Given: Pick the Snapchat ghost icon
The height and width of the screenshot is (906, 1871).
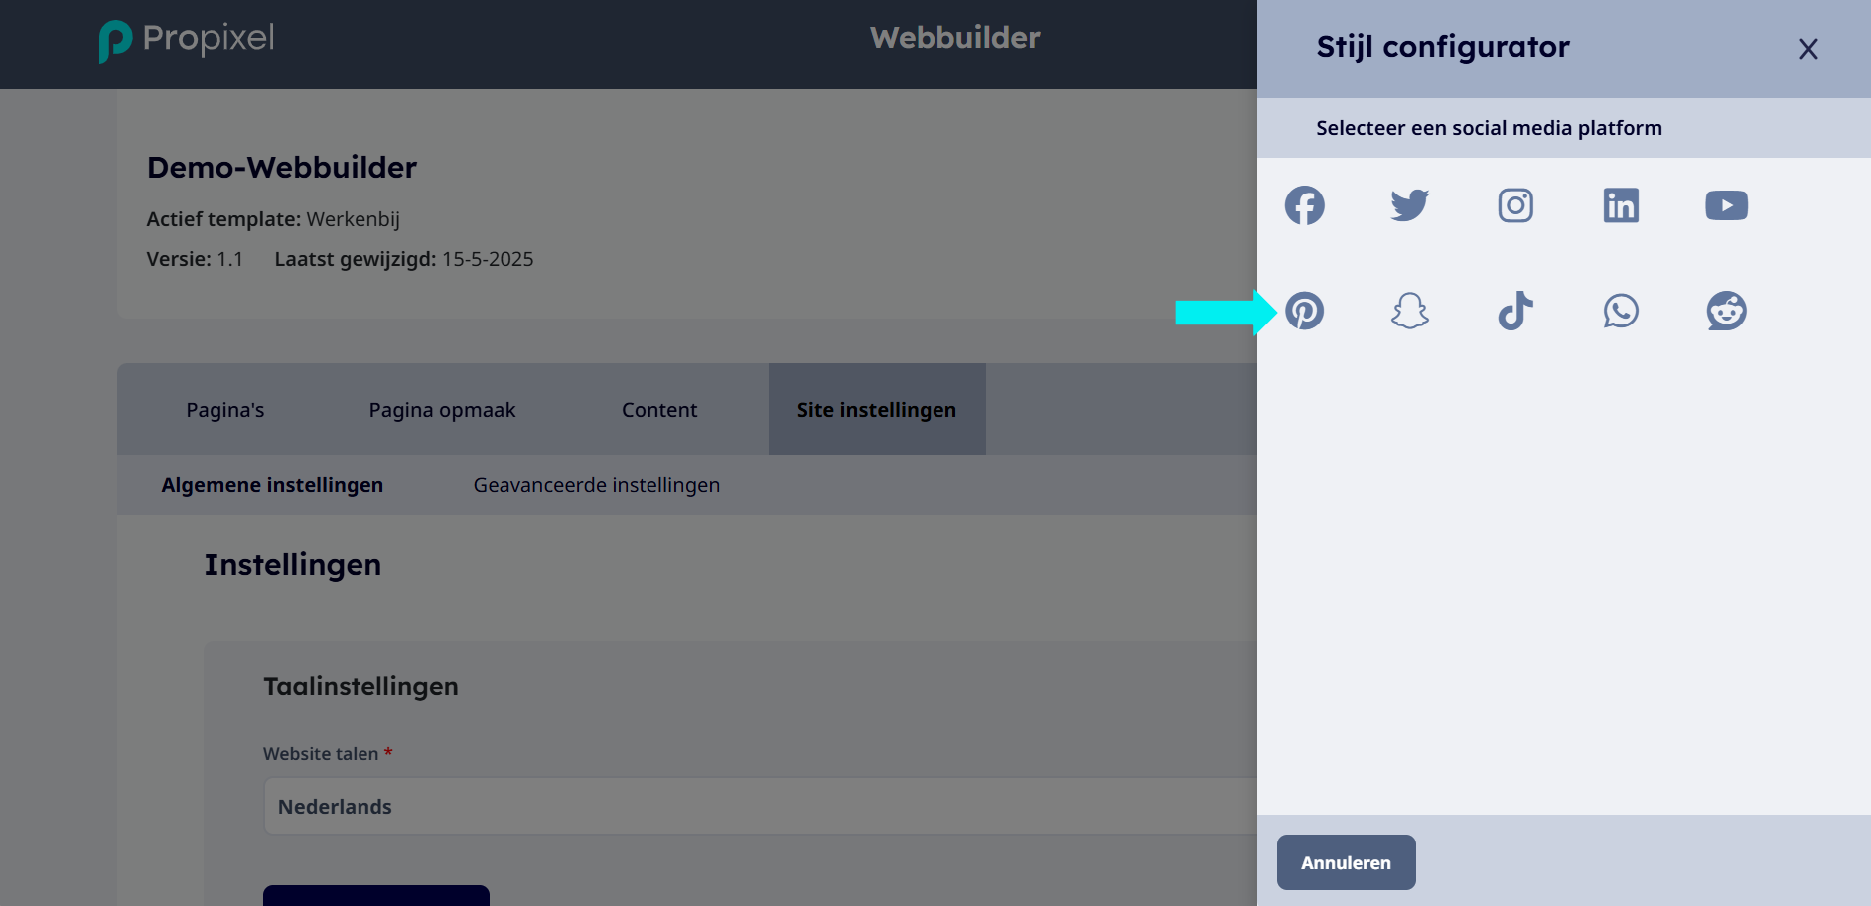Looking at the screenshot, I should [1409, 311].
